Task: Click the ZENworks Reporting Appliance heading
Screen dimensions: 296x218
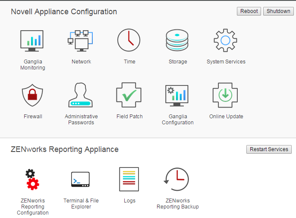Action: click(65, 149)
